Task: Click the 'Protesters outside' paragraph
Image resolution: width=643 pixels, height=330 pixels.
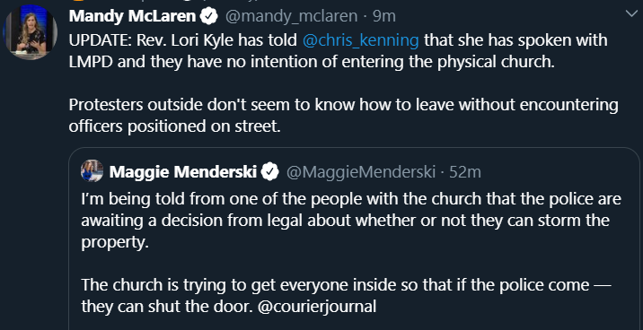Action: (x=343, y=116)
